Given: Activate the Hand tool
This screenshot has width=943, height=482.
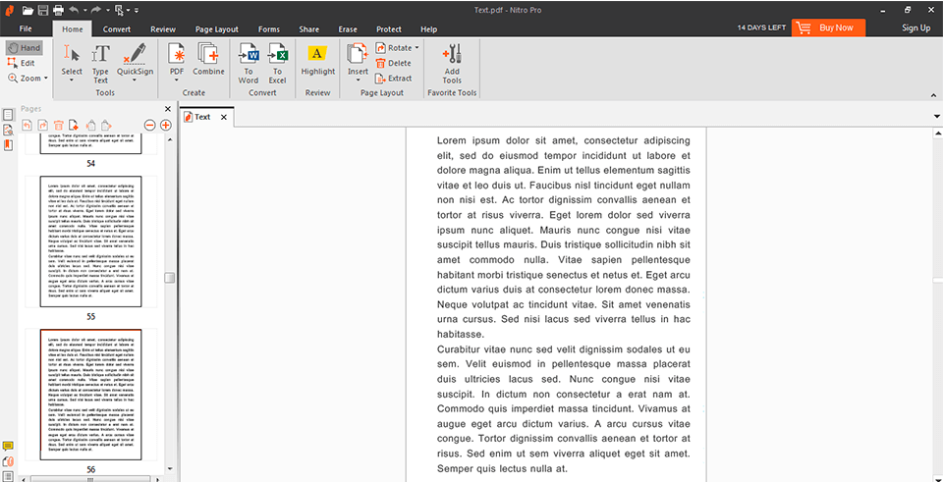Looking at the screenshot, I should [24, 47].
